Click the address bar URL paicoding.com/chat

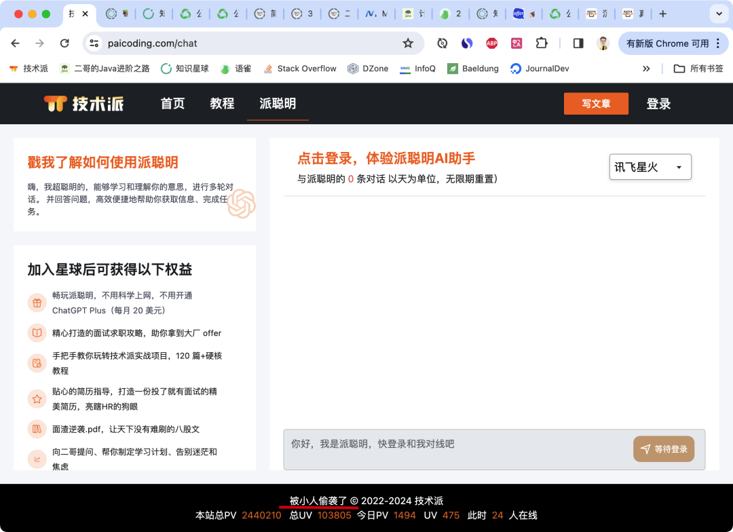[x=153, y=43]
